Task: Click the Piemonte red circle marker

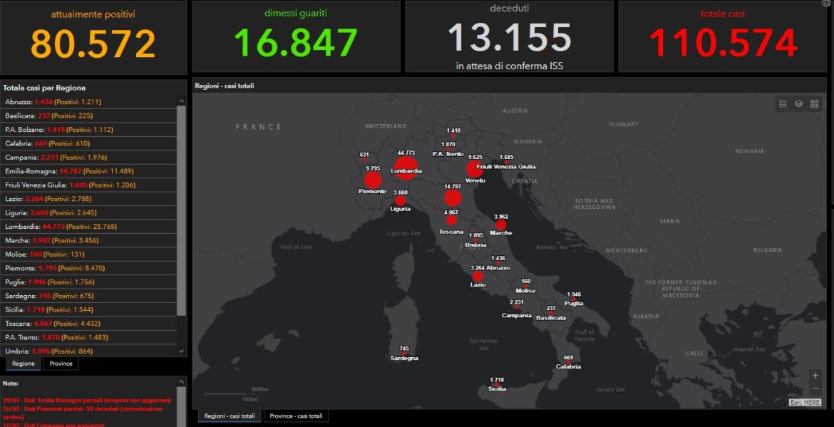Action: (x=373, y=180)
